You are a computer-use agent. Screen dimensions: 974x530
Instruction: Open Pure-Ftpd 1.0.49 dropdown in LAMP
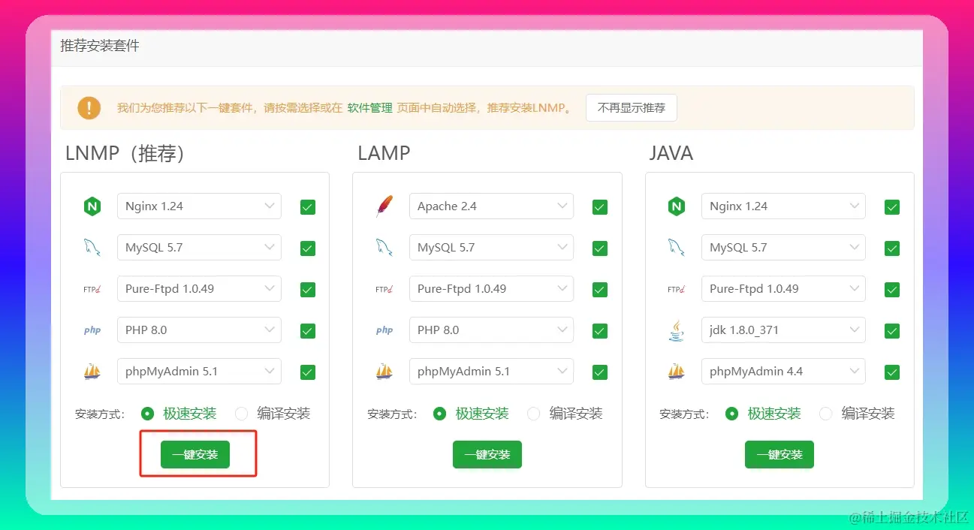pos(491,289)
